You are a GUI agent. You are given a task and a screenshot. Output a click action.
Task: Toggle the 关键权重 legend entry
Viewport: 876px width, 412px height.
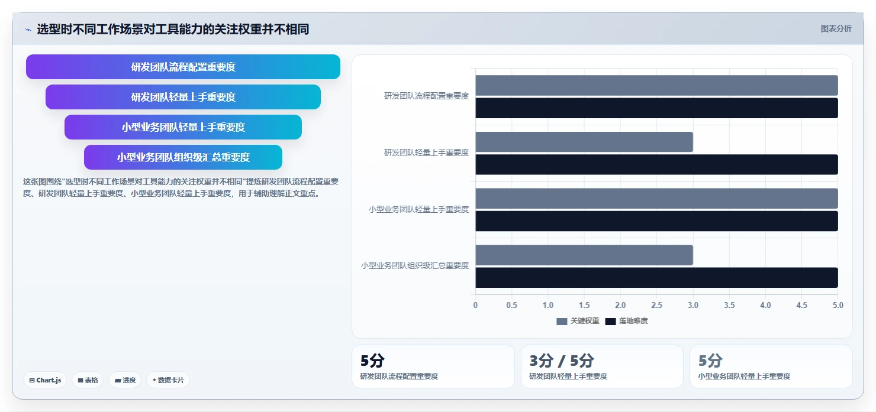(x=578, y=321)
